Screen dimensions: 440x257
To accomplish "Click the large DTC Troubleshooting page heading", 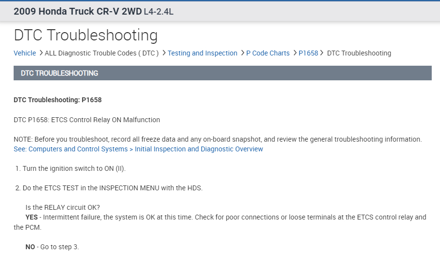I will coord(86,36).
